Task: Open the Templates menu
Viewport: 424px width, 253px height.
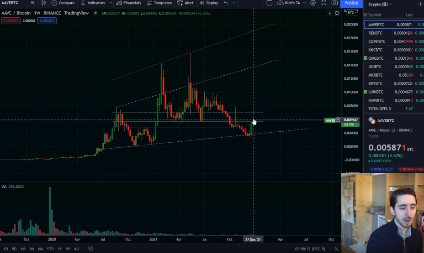Action: point(159,3)
